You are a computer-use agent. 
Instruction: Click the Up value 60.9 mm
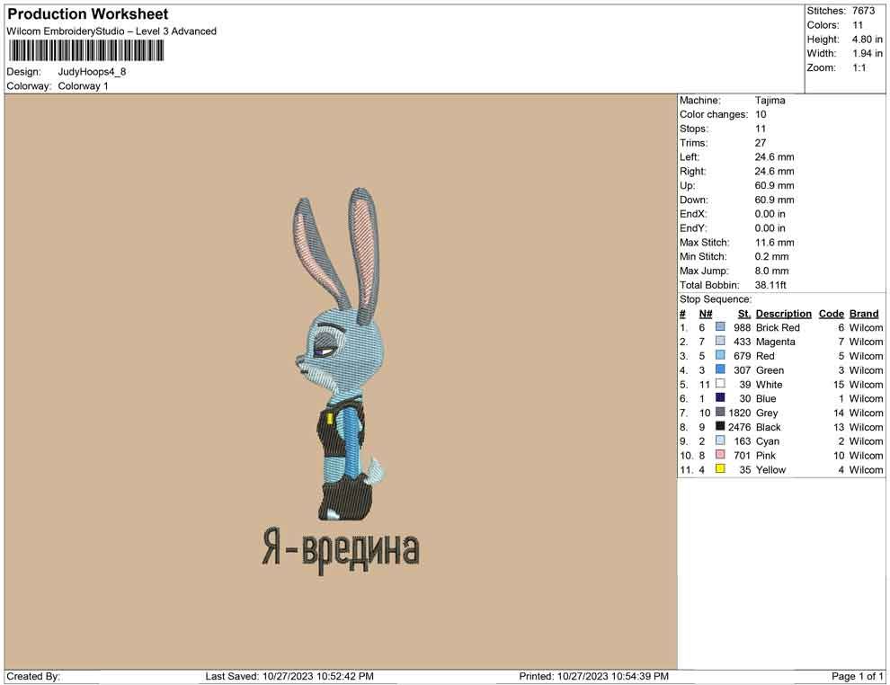(x=774, y=185)
